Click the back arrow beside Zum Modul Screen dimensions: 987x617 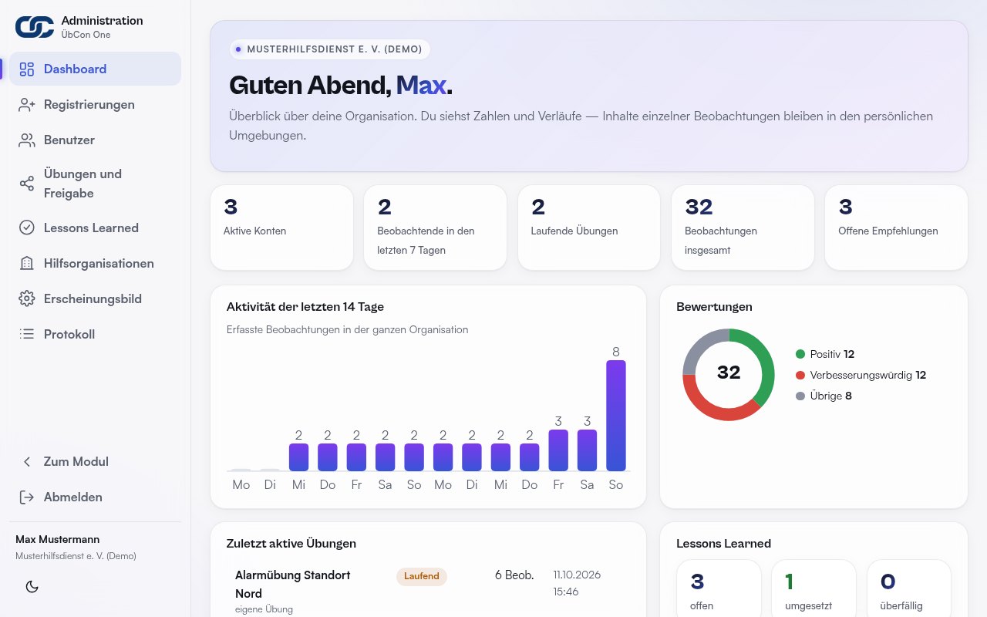click(27, 462)
